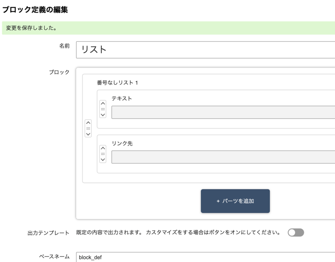The height and width of the screenshot is (262, 335).
Task: Click the 変更を保存しました notification banner
Action: pos(167,28)
